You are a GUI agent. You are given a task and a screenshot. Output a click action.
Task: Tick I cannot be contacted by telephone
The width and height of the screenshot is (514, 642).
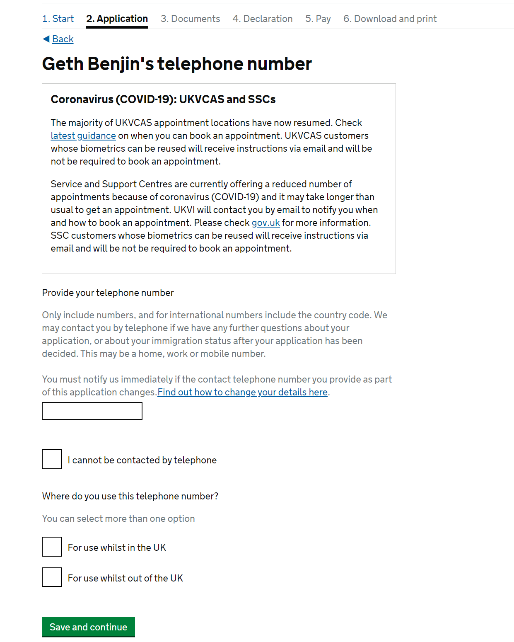tap(52, 459)
